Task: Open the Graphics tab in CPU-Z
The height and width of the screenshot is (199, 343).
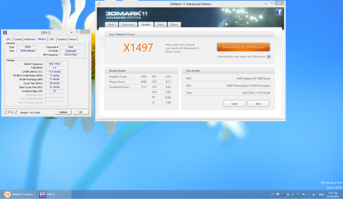Action: [x=62, y=39]
